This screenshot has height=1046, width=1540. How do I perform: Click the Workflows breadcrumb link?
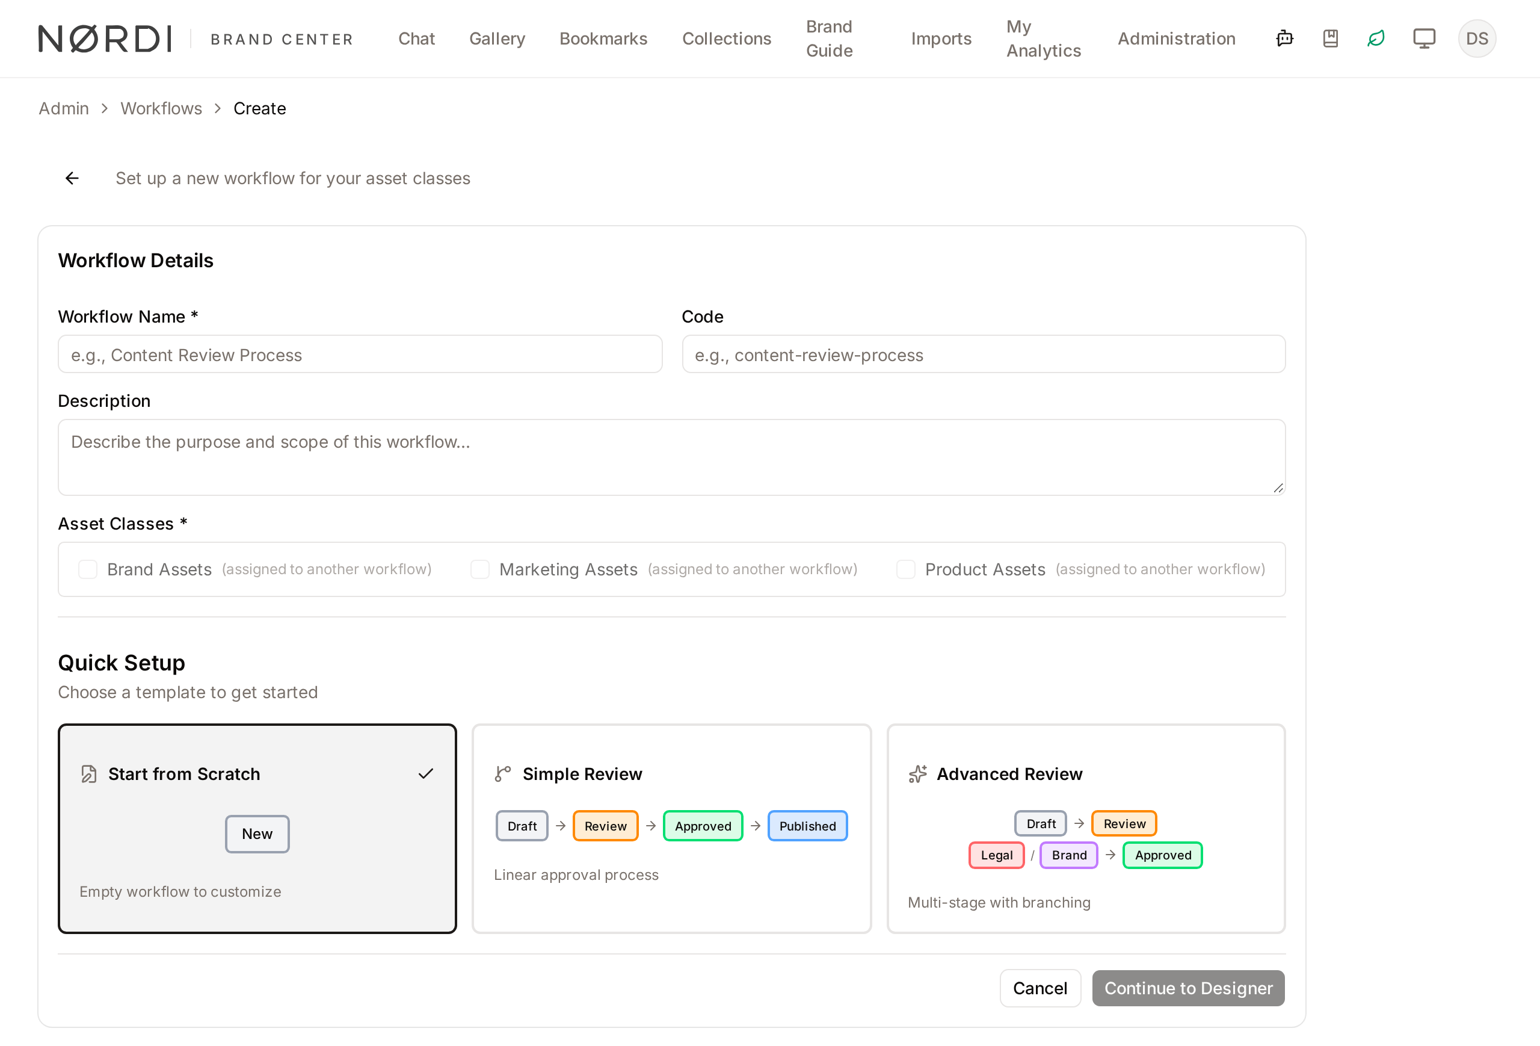click(x=161, y=108)
